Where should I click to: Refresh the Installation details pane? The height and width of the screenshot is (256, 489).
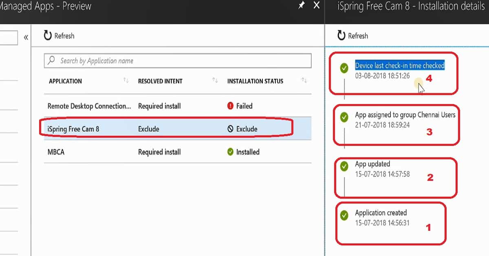(353, 36)
